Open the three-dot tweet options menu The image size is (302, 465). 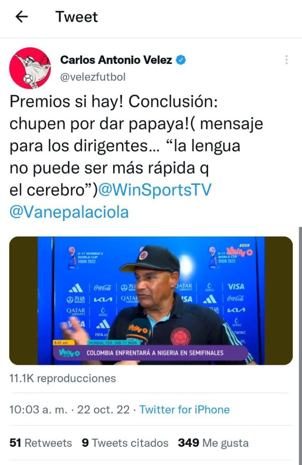[287, 60]
